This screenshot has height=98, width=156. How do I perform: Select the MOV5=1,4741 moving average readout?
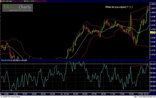tap(29, 1)
